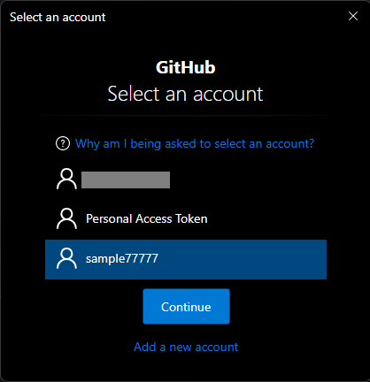The image size is (370, 382).
Task: Close the dialog with the X icon
Action: pos(353,16)
